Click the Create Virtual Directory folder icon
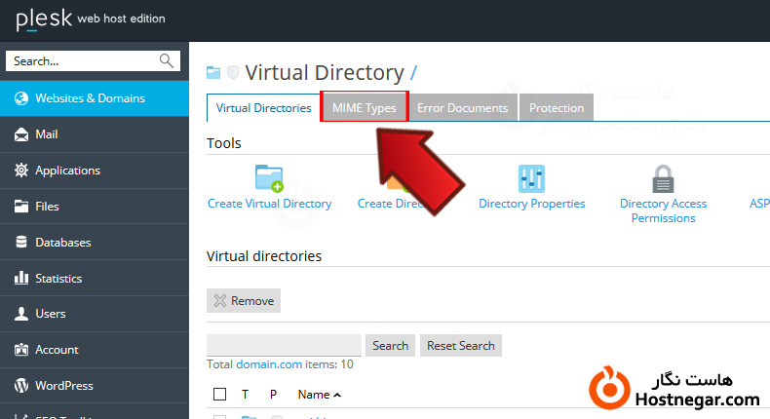This screenshot has width=770, height=419. click(268, 178)
